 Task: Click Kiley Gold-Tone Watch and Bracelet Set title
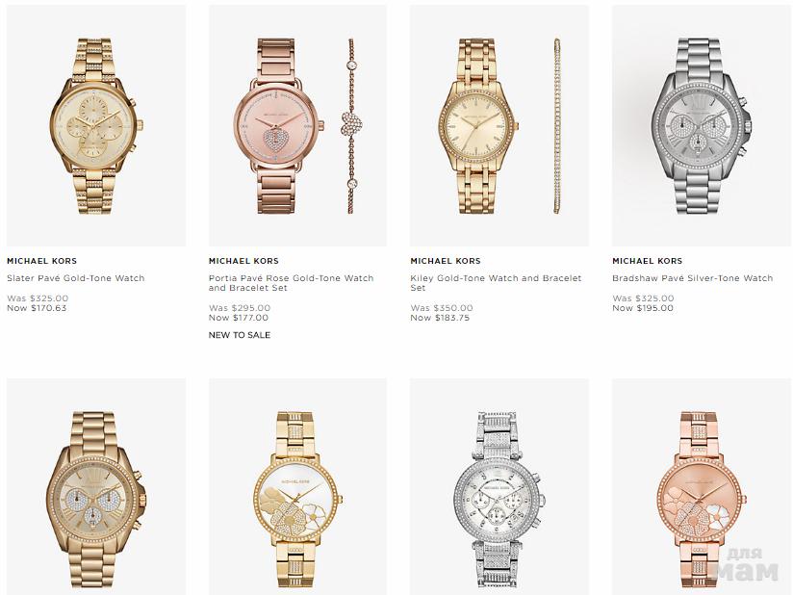(x=497, y=283)
